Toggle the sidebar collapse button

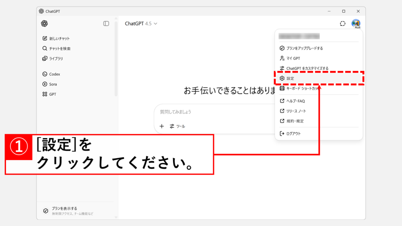pyautogui.click(x=106, y=24)
